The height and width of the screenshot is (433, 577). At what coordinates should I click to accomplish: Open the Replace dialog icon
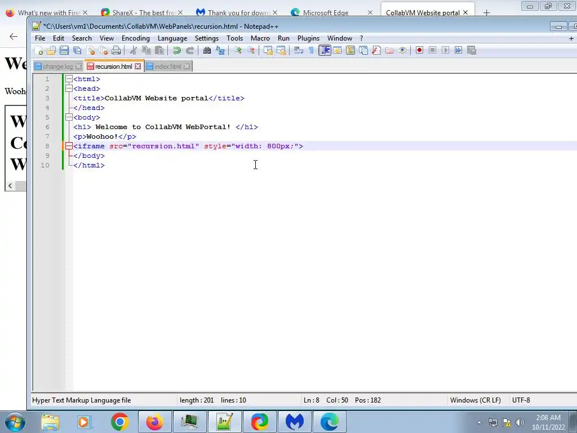[x=220, y=50]
